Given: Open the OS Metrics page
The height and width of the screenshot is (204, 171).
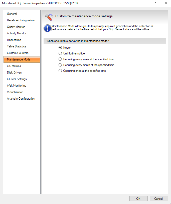Looking at the screenshot, I should [x=14, y=66].
